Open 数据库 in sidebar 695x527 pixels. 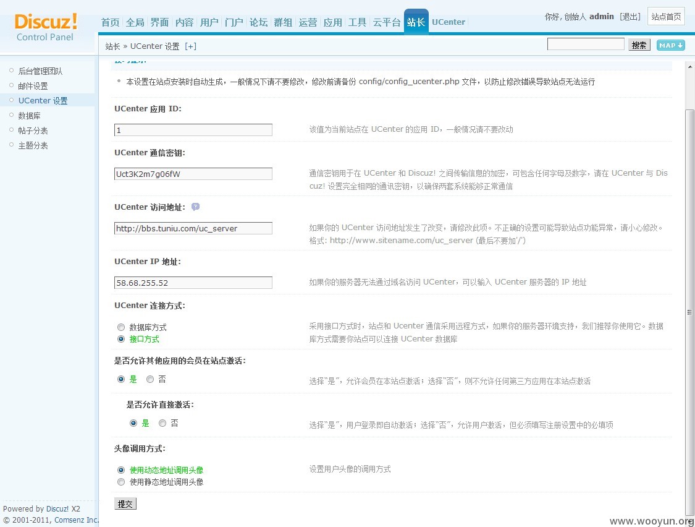29,116
